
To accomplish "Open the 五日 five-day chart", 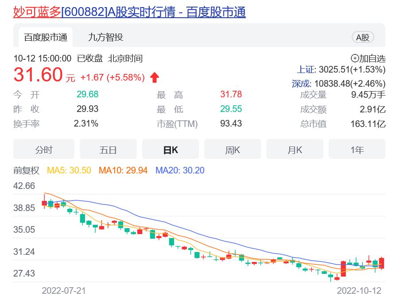I will click(x=108, y=149).
